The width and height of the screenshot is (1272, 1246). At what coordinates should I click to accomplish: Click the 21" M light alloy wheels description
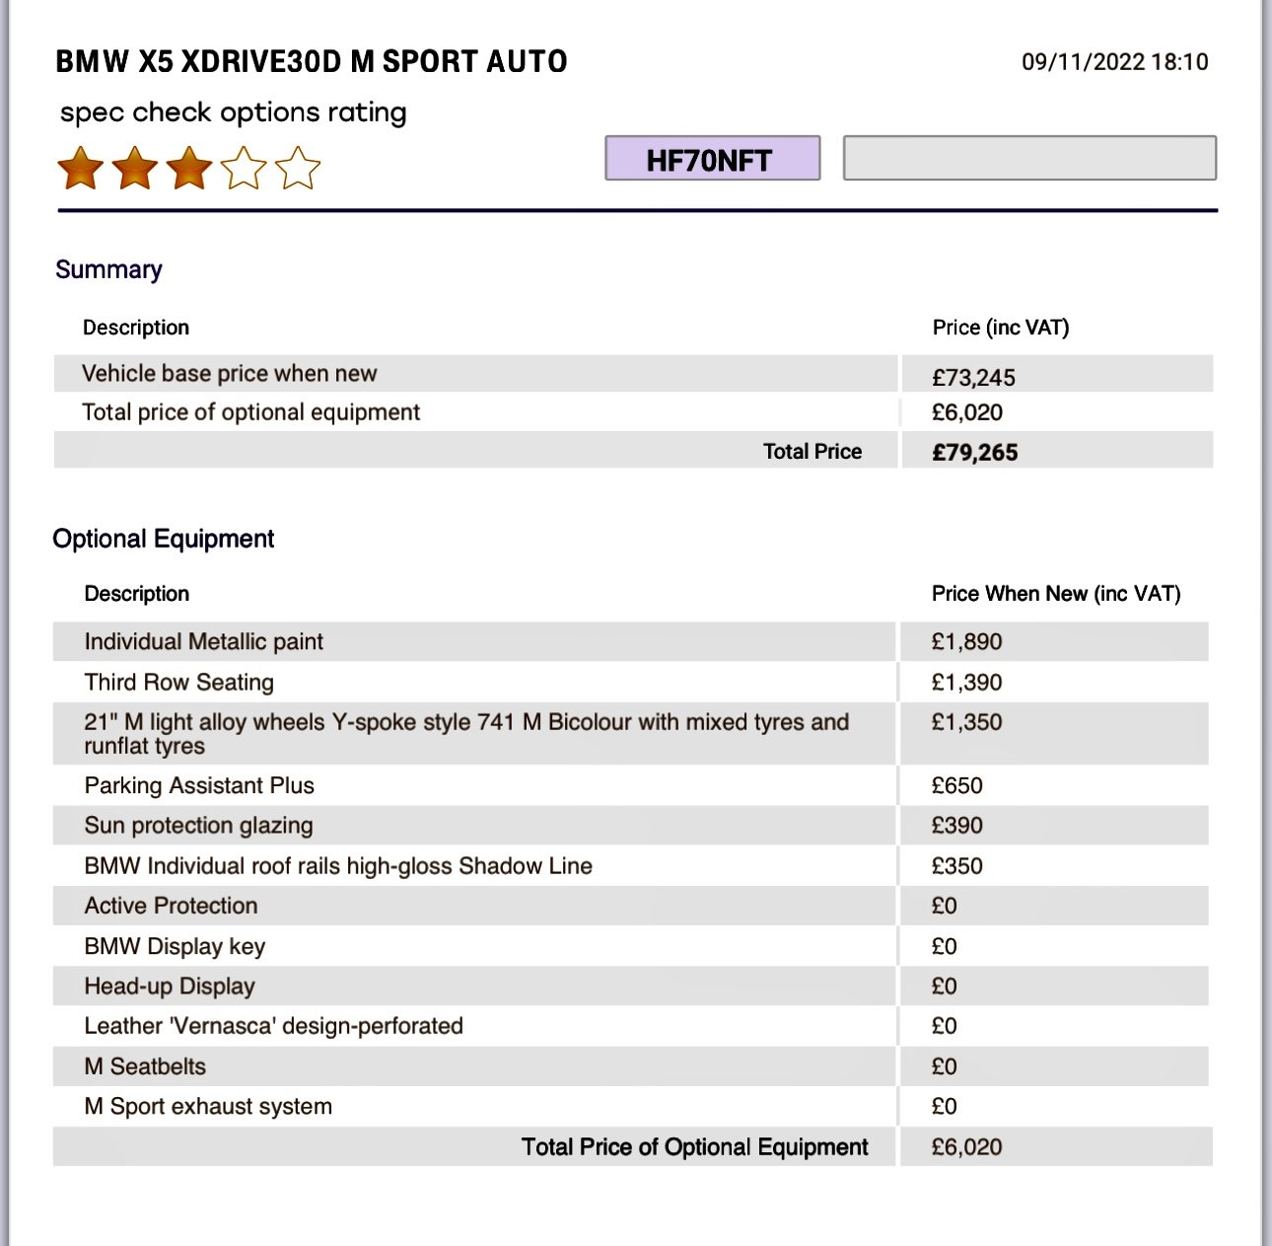pyautogui.click(x=466, y=733)
